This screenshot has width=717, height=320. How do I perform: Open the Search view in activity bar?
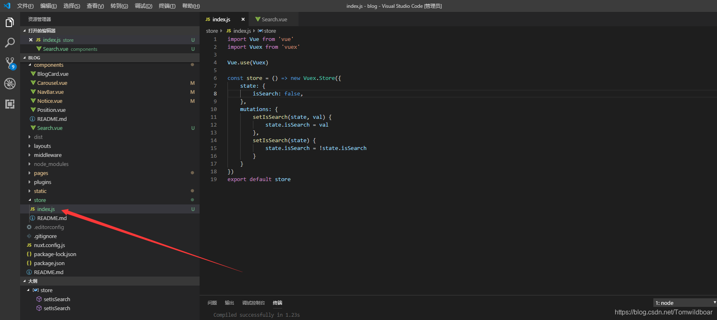coord(10,43)
